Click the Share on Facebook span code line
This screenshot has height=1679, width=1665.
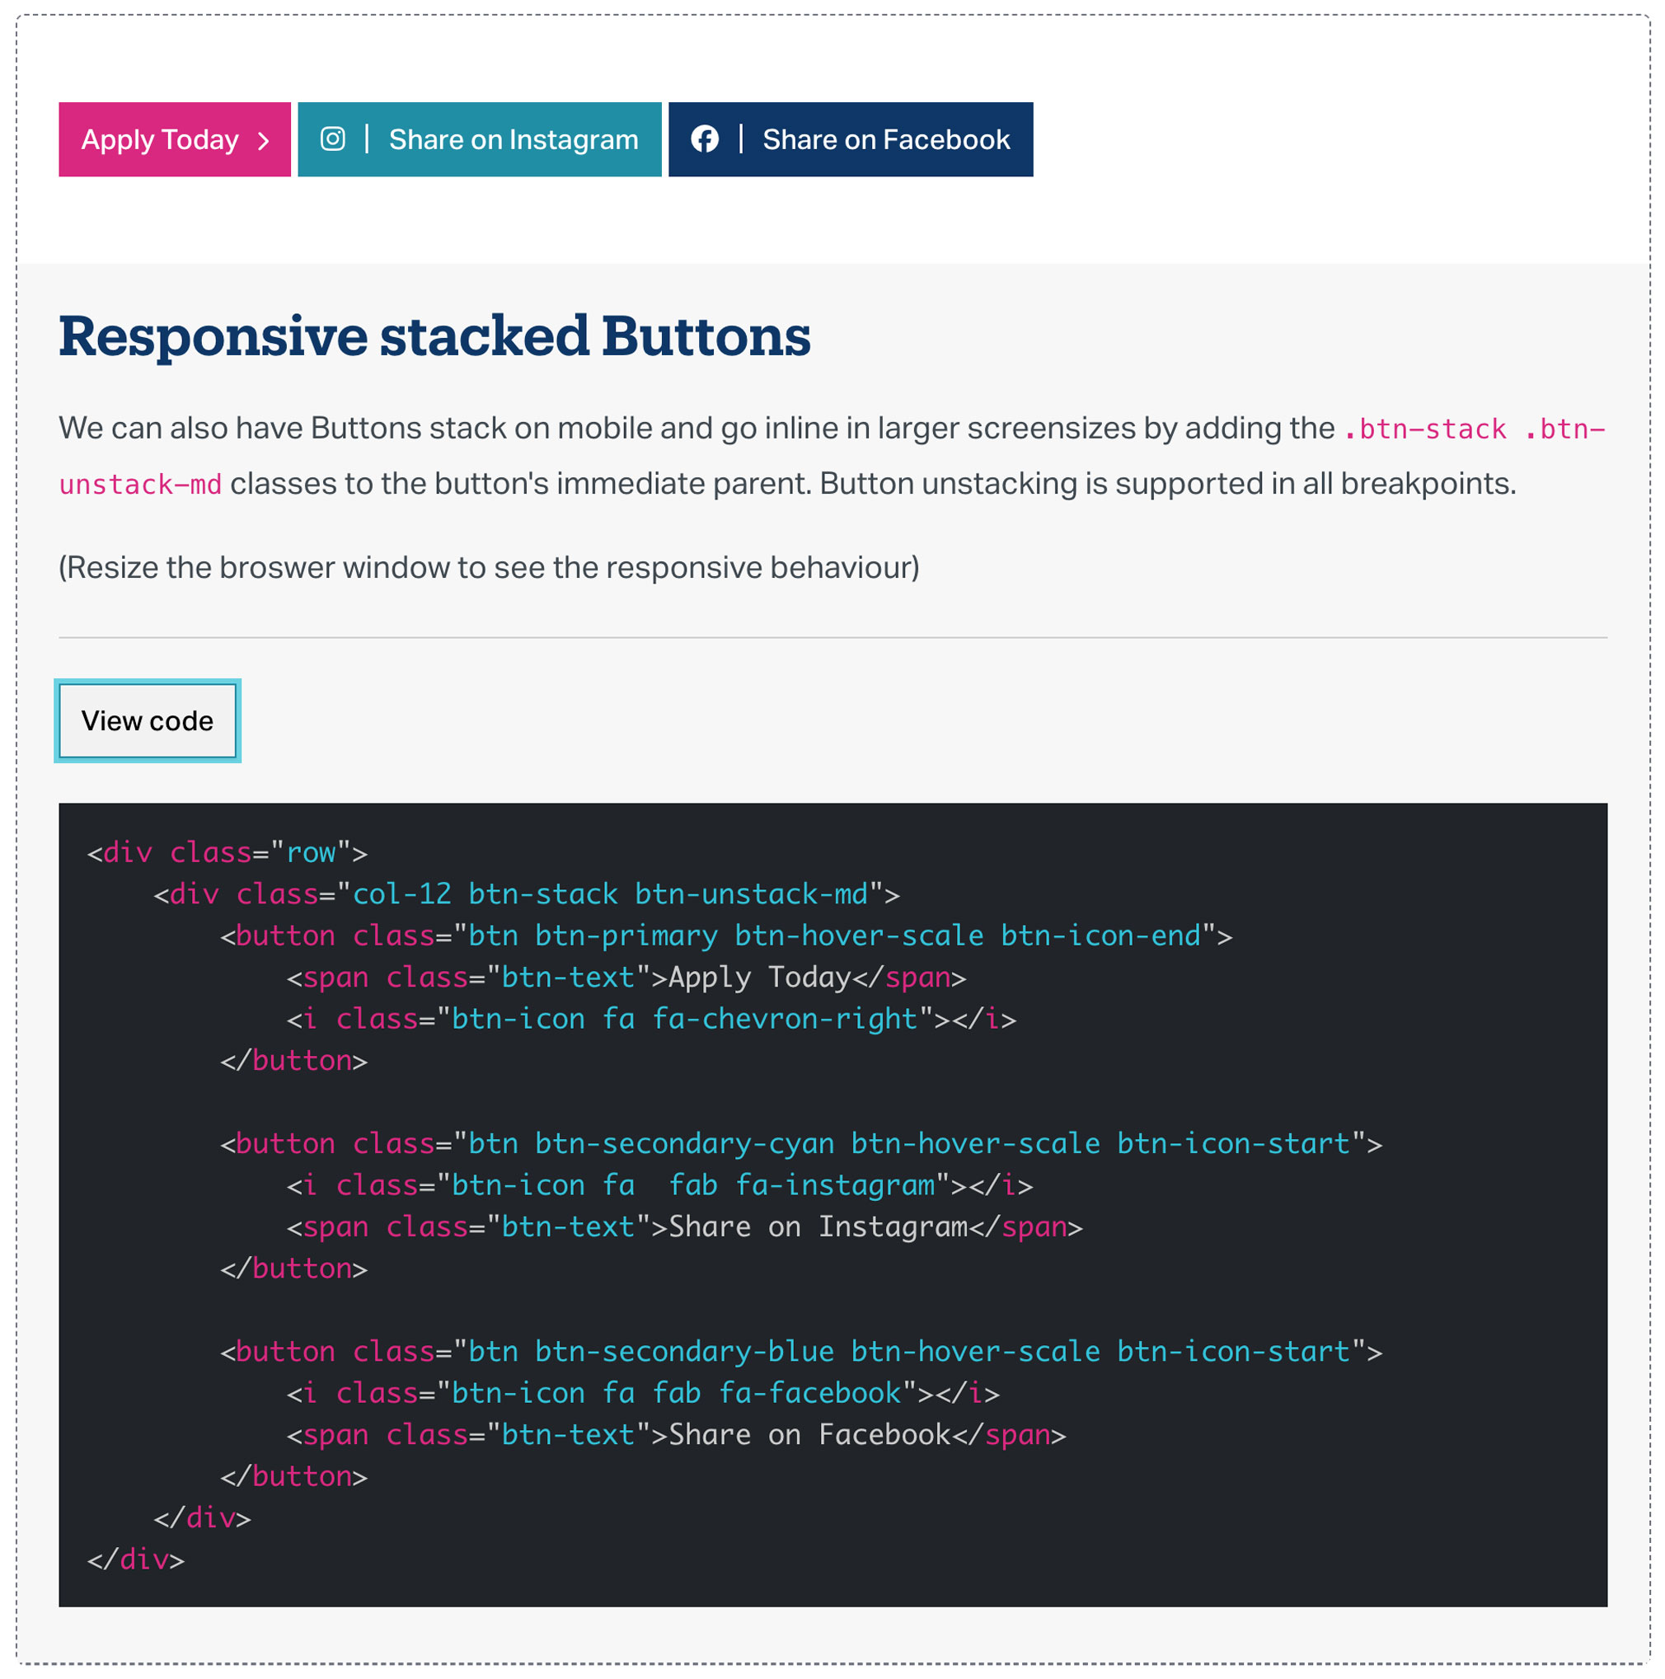(677, 1435)
